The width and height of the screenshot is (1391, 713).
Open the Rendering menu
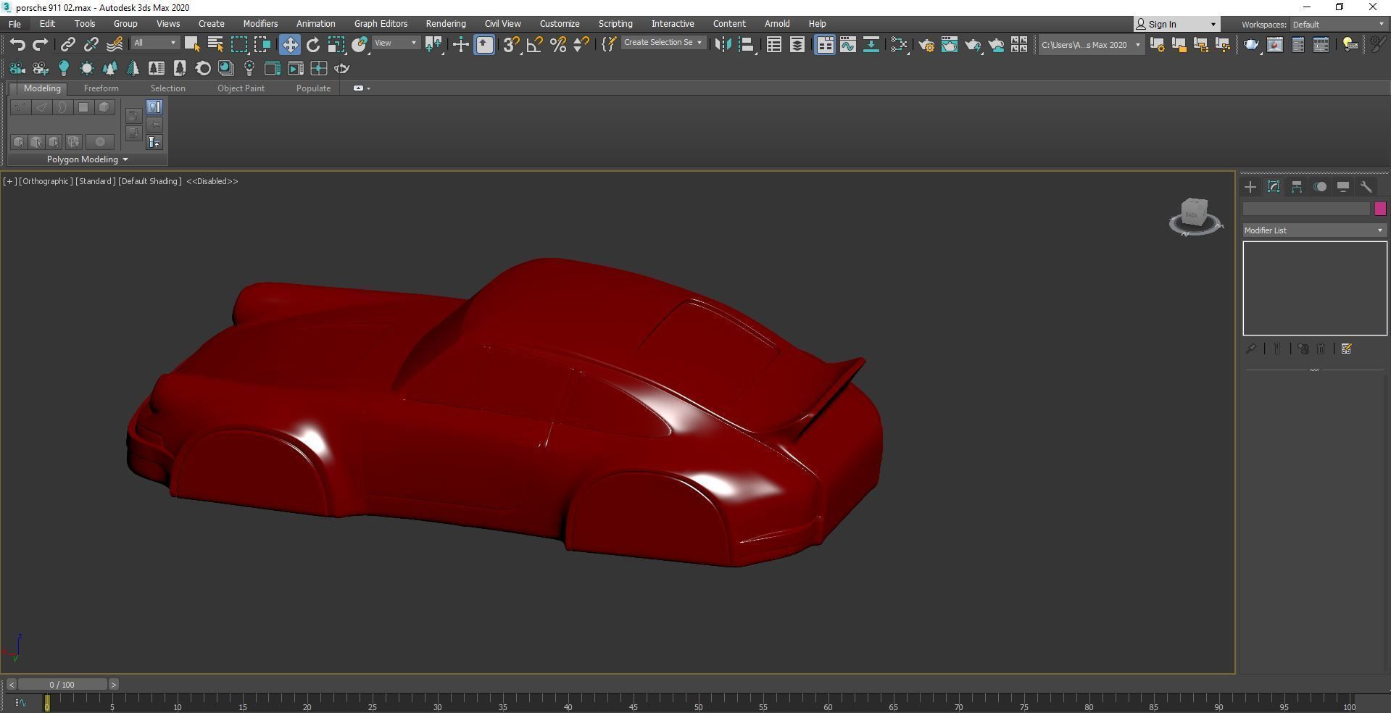446,24
